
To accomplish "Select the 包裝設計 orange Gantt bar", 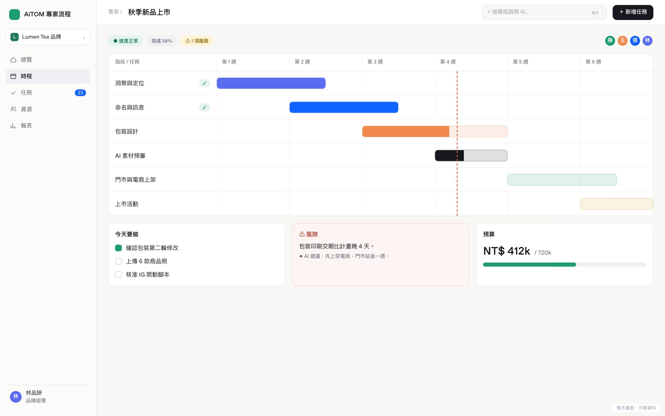I will [435, 131].
